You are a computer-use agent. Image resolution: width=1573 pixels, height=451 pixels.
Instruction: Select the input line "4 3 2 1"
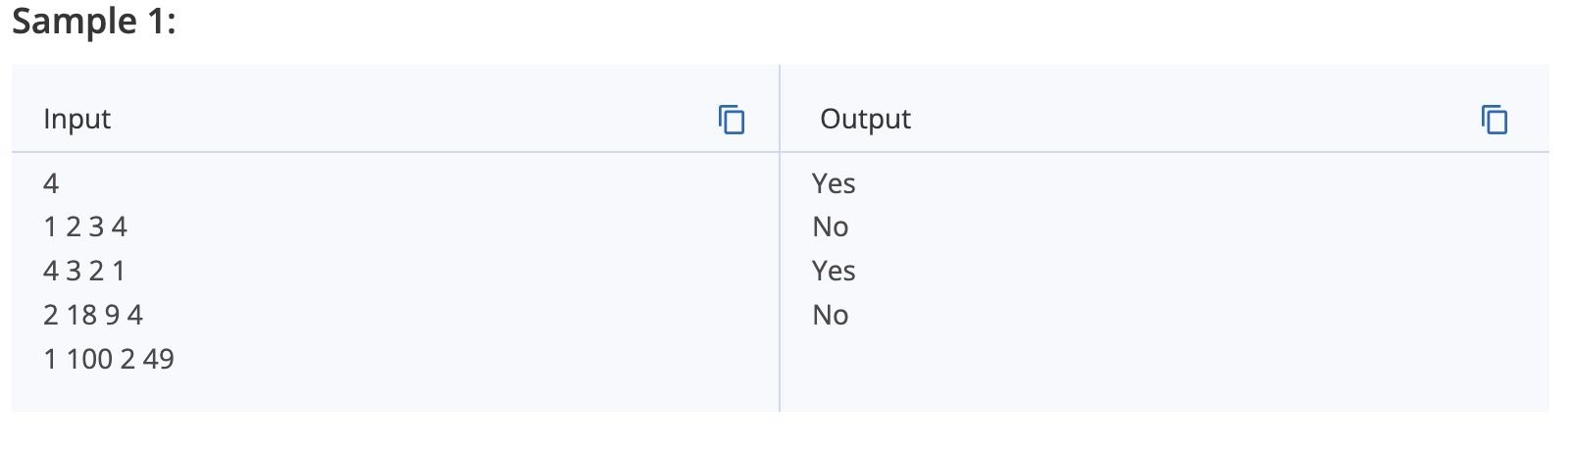(84, 272)
